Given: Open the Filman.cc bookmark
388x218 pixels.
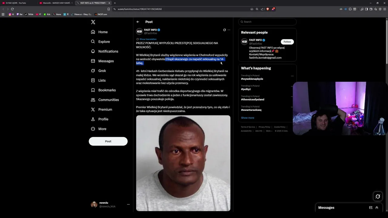Looking at the screenshot, I should pyautogui.click(x=81, y=14).
